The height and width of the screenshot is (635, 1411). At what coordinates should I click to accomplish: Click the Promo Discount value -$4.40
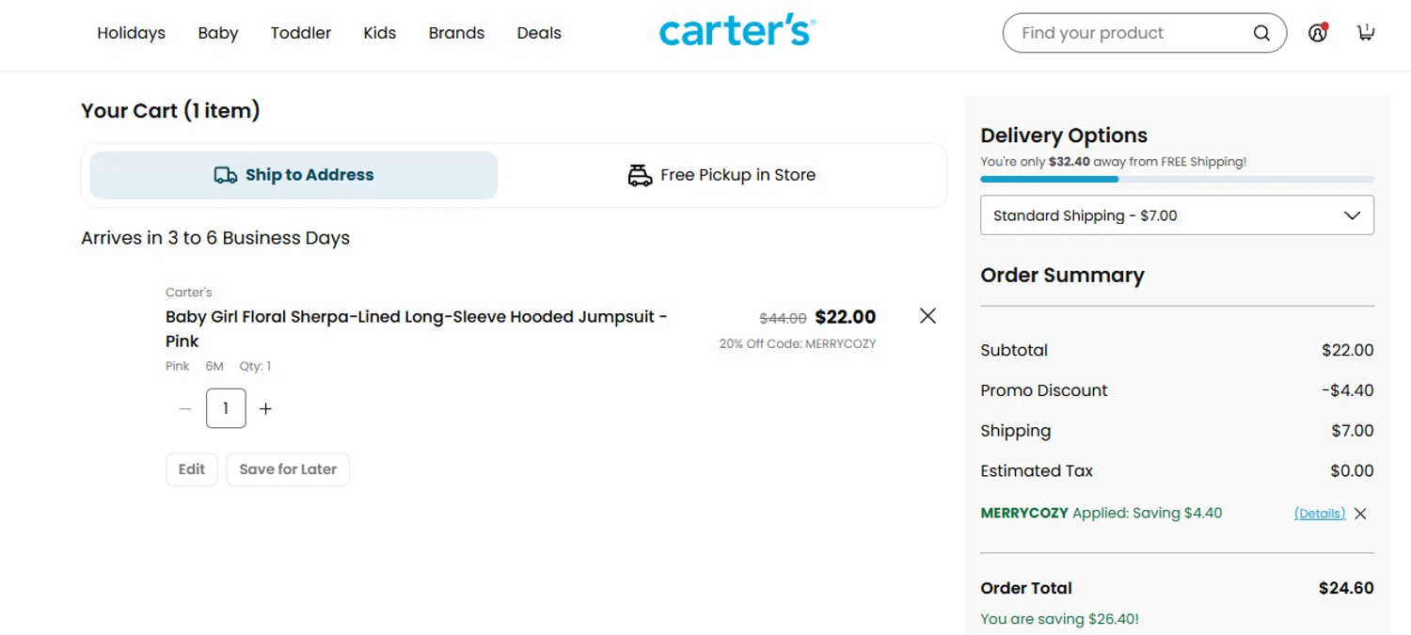tap(1347, 390)
